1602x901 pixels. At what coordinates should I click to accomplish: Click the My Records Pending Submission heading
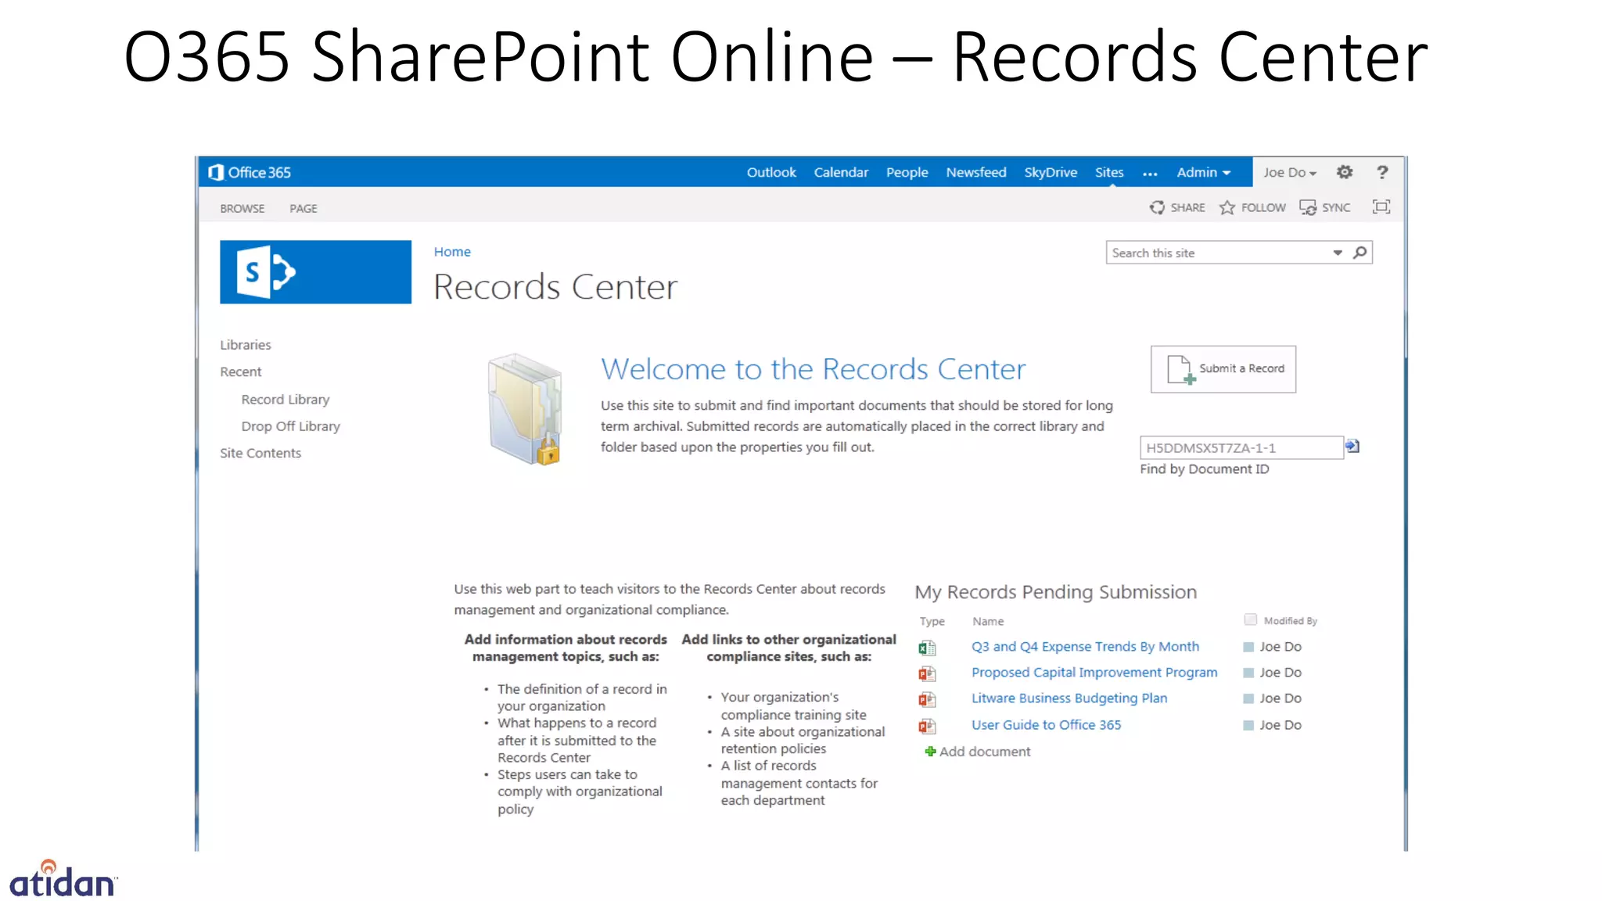1055,592
